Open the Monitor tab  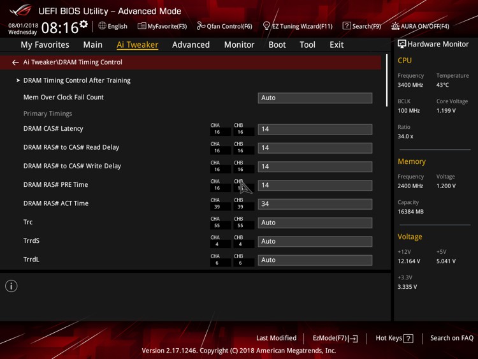(239, 45)
